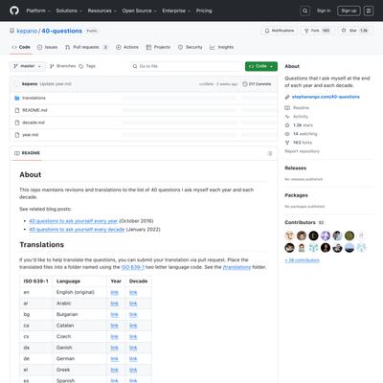The height and width of the screenshot is (383, 383).
Task: Switch to the Pull requests tab
Action: 86,47
